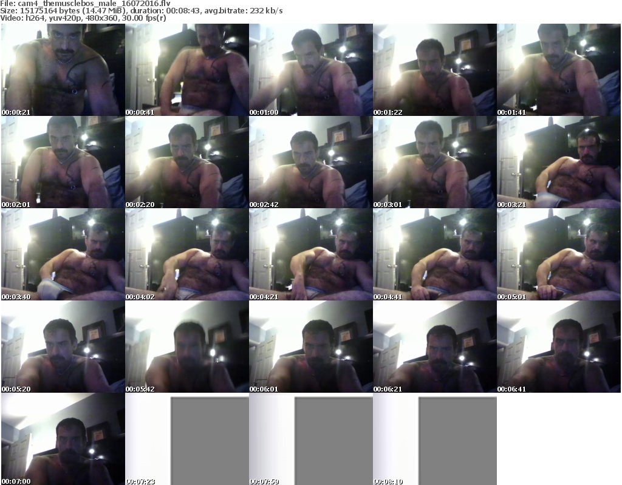Open the gray thumbnail stamped 00:07:59
The image size is (622, 485).
pos(311,439)
